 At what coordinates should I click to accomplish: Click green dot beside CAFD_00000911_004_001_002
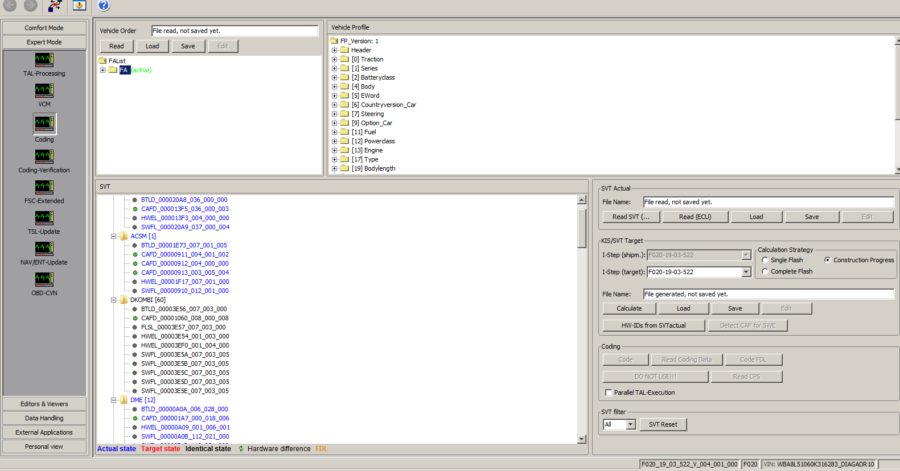(135, 254)
